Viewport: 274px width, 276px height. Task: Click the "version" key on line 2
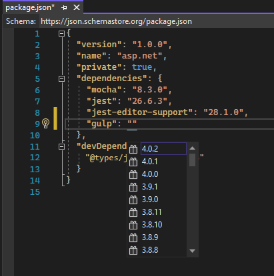coord(99,45)
